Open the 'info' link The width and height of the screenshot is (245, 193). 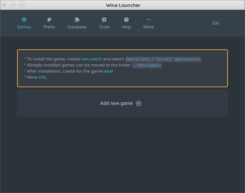[x=42, y=77]
